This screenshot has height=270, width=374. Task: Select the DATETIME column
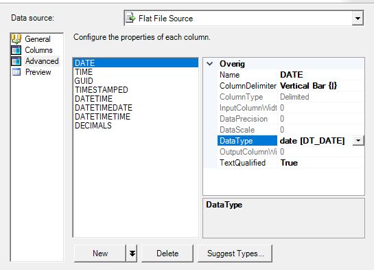(x=135, y=99)
